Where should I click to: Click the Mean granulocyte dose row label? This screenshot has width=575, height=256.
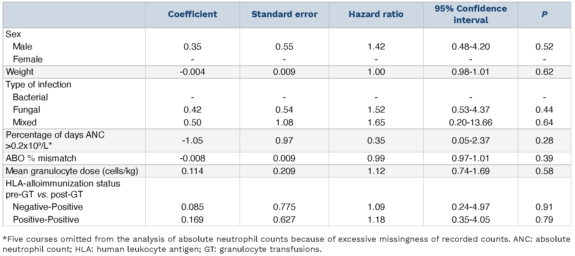(72, 171)
